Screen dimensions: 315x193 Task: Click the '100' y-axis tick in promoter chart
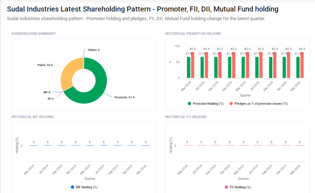tap(177, 46)
